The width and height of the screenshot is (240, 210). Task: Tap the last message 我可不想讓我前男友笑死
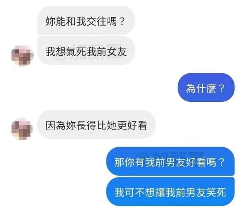click(x=170, y=192)
